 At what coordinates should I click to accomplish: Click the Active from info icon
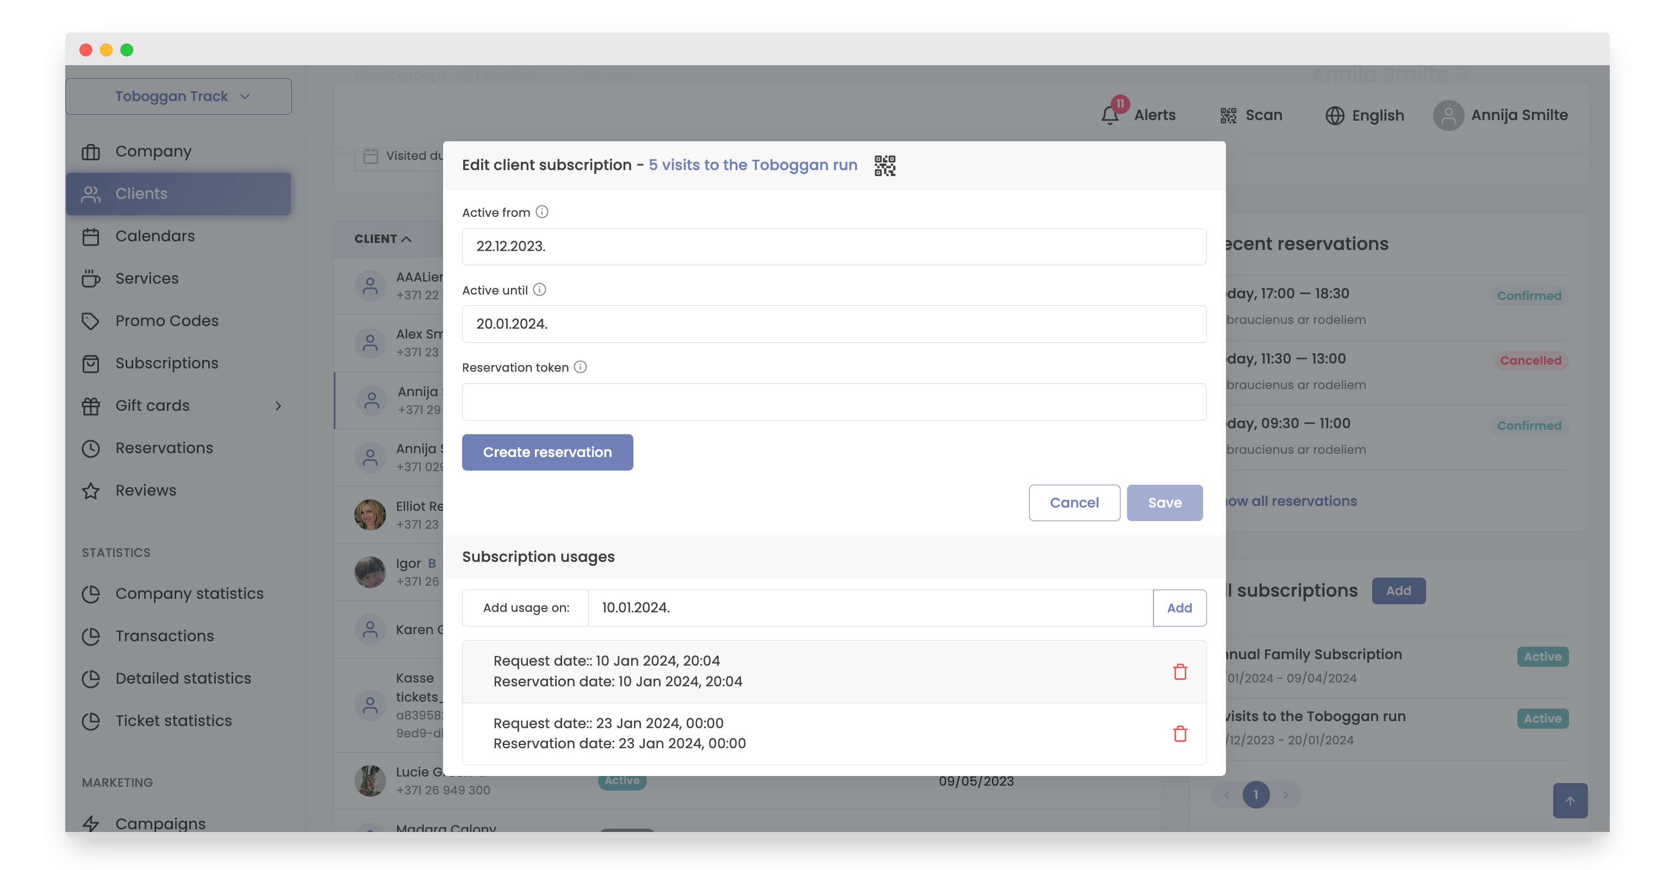[541, 212]
